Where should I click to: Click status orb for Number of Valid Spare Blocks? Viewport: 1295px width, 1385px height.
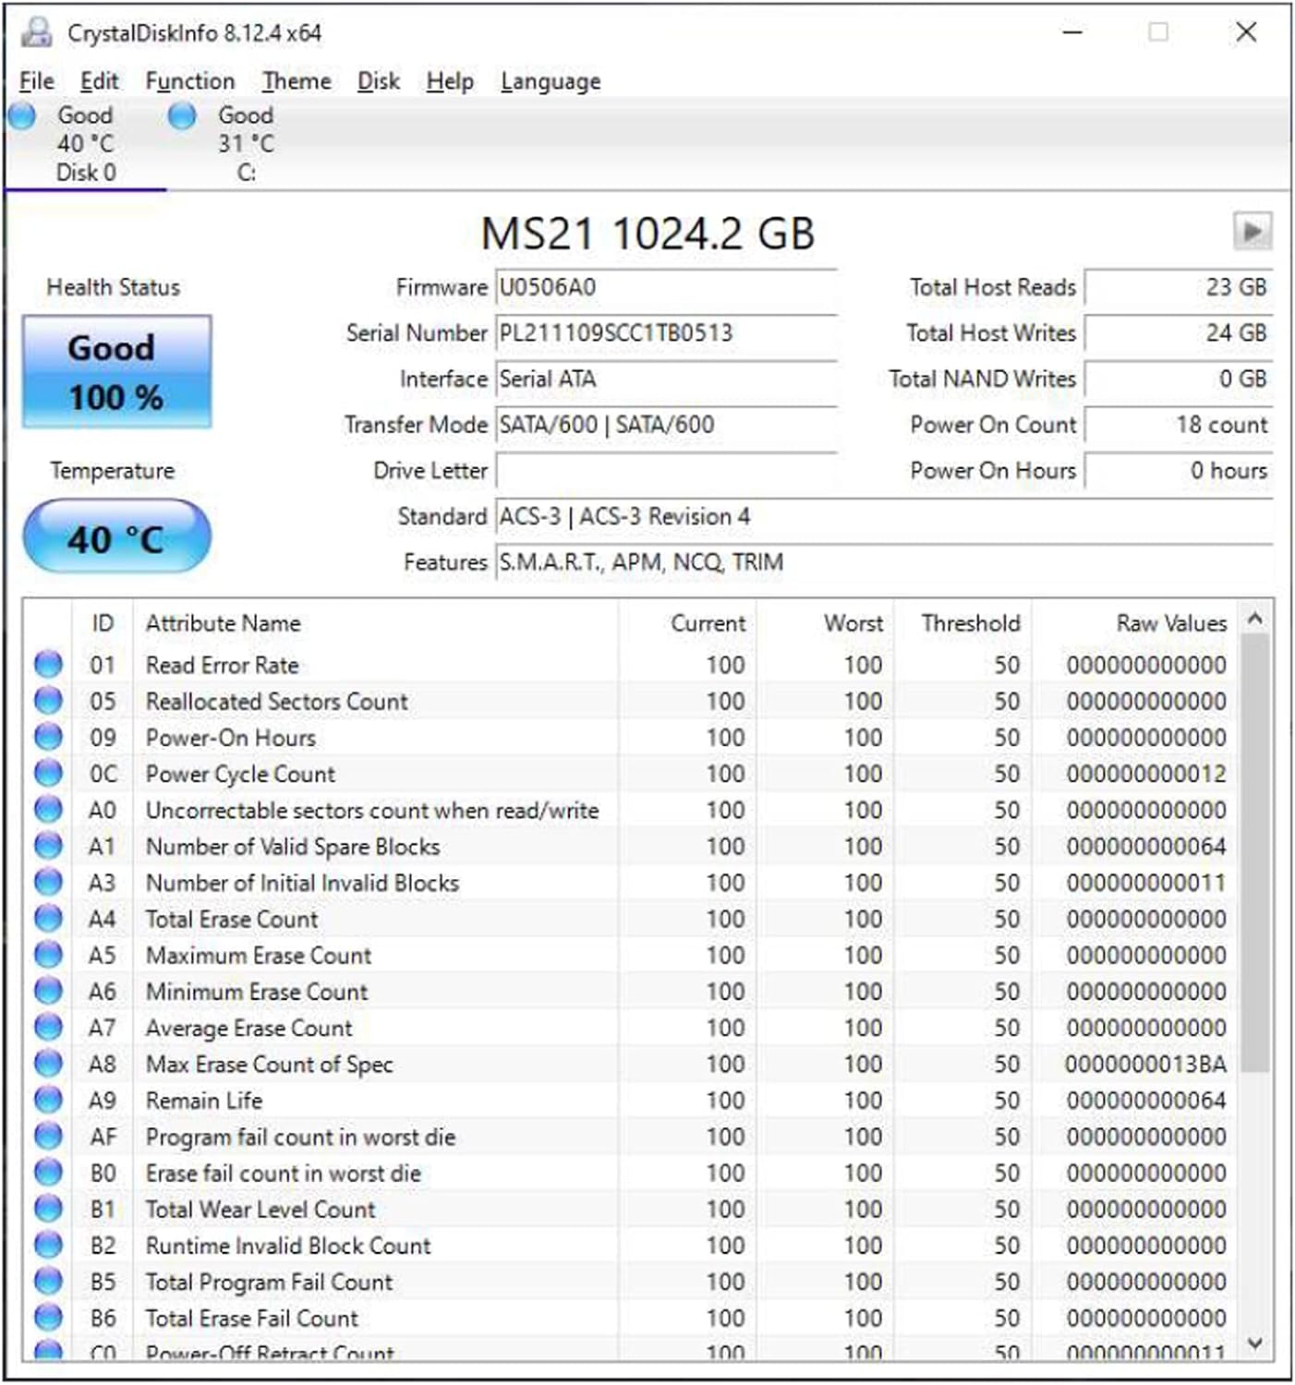coord(48,846)
